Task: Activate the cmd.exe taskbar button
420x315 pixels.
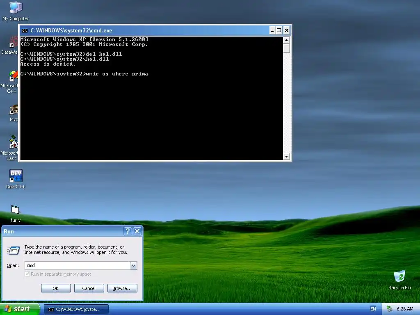Action: click(76, 309)
